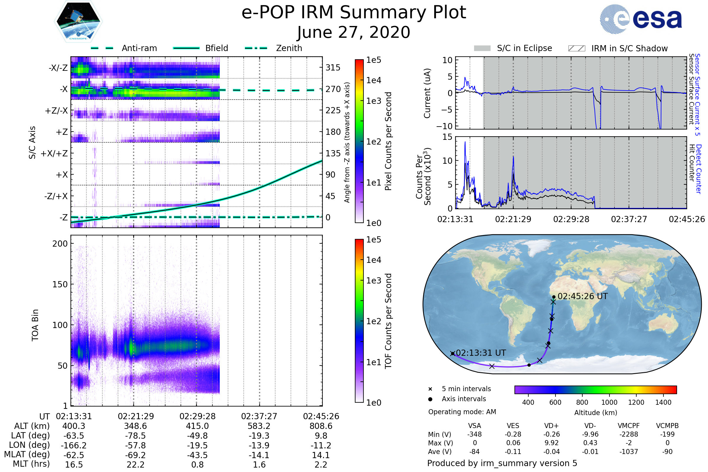Screen dimensions: 708x472
Task: Click the 5 min intervals cross marker
Action: tap(430, 389)
